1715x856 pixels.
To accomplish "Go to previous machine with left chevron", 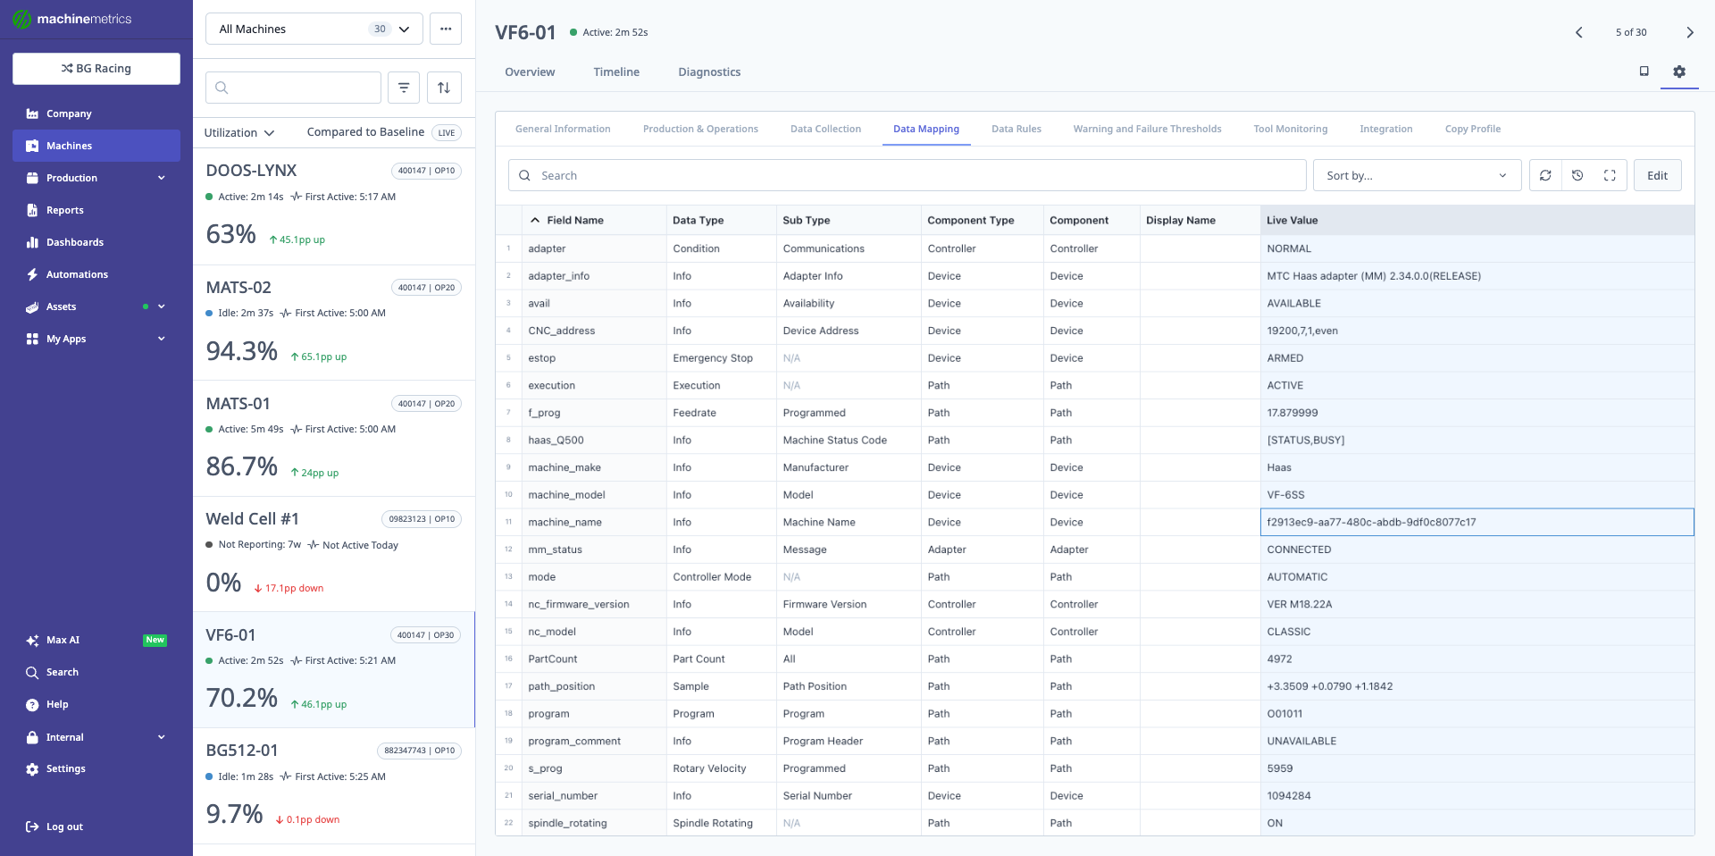I will (x=1578, y=32).
